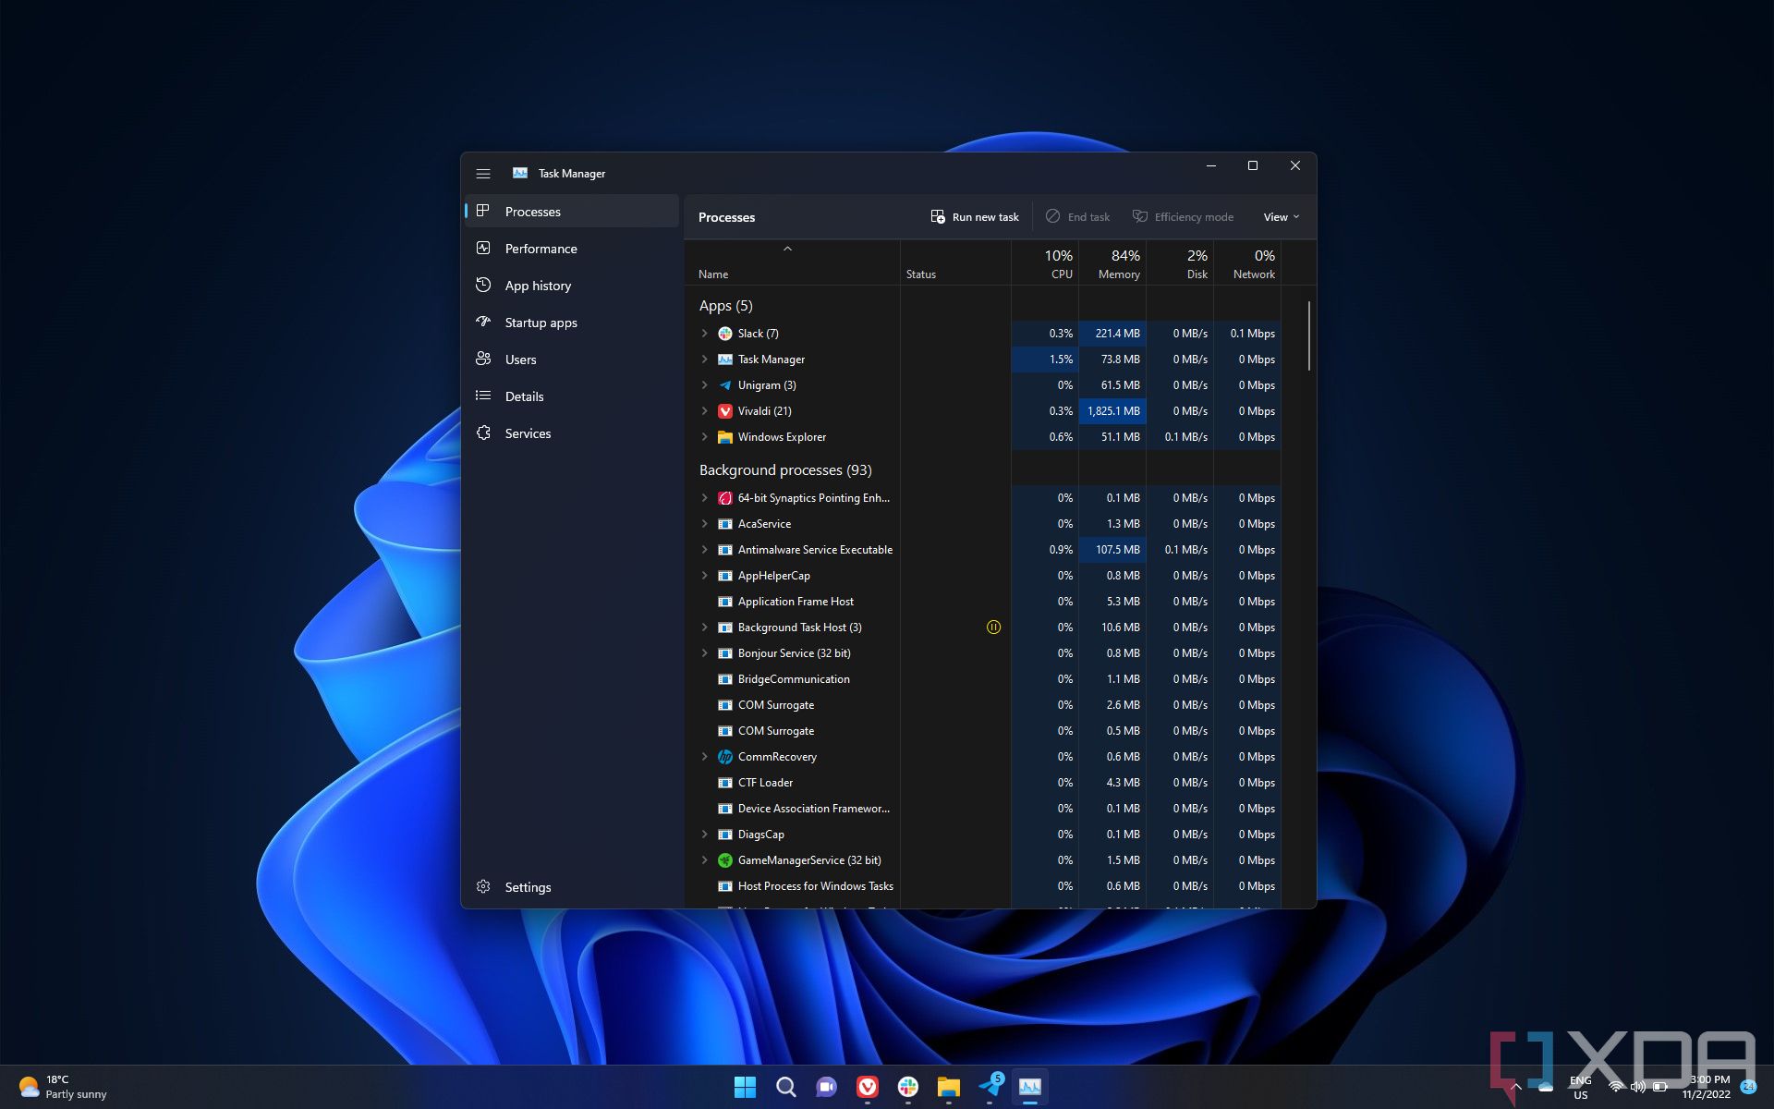Click the hamburger navigation menu icon
Image resolution: width=1774 pixels, height=1109 pixels.
(482, 174)
